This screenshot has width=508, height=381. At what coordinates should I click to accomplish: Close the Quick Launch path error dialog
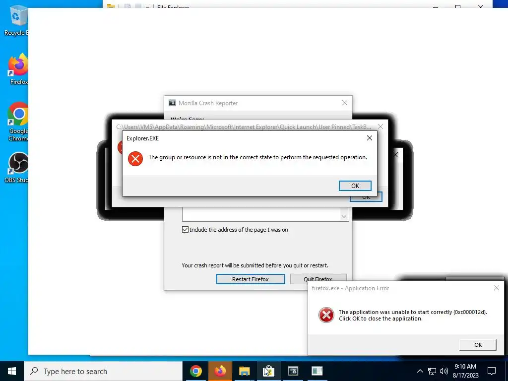point(381,127)
